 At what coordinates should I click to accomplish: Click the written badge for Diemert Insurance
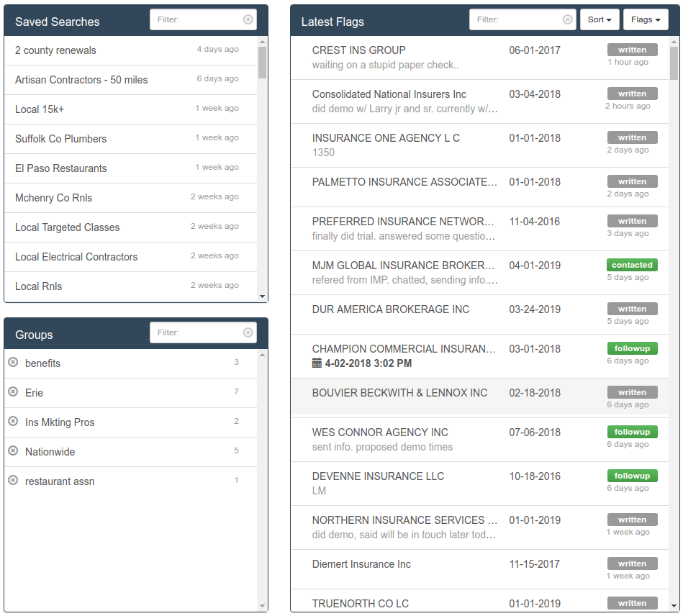point(632,563)
